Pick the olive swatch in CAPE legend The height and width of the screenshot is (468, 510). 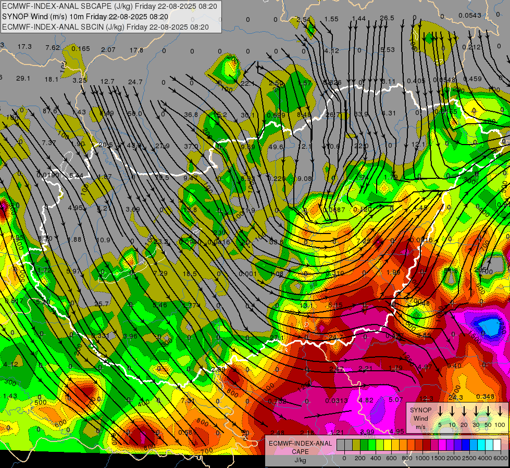coord(356,445)
